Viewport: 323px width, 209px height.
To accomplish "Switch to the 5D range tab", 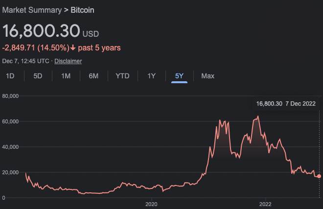I will coord(38,76).
